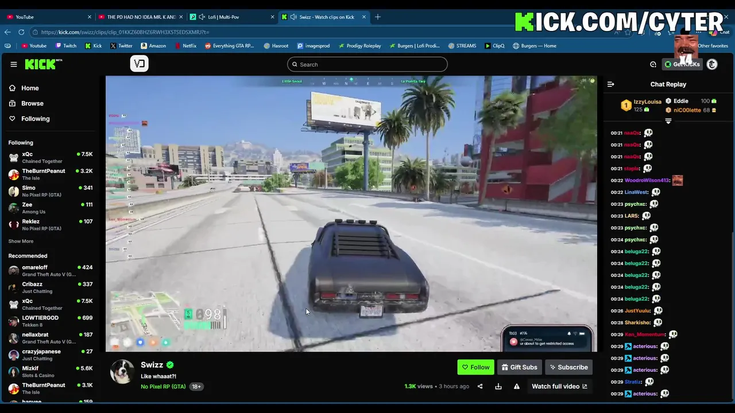This screenshot has height=413, width=735.
Task: Open the ClipQ bookmark
Action: click(494, 46)
